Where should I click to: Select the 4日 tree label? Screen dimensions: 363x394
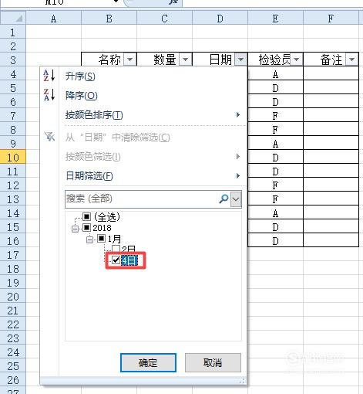point(129,260)
